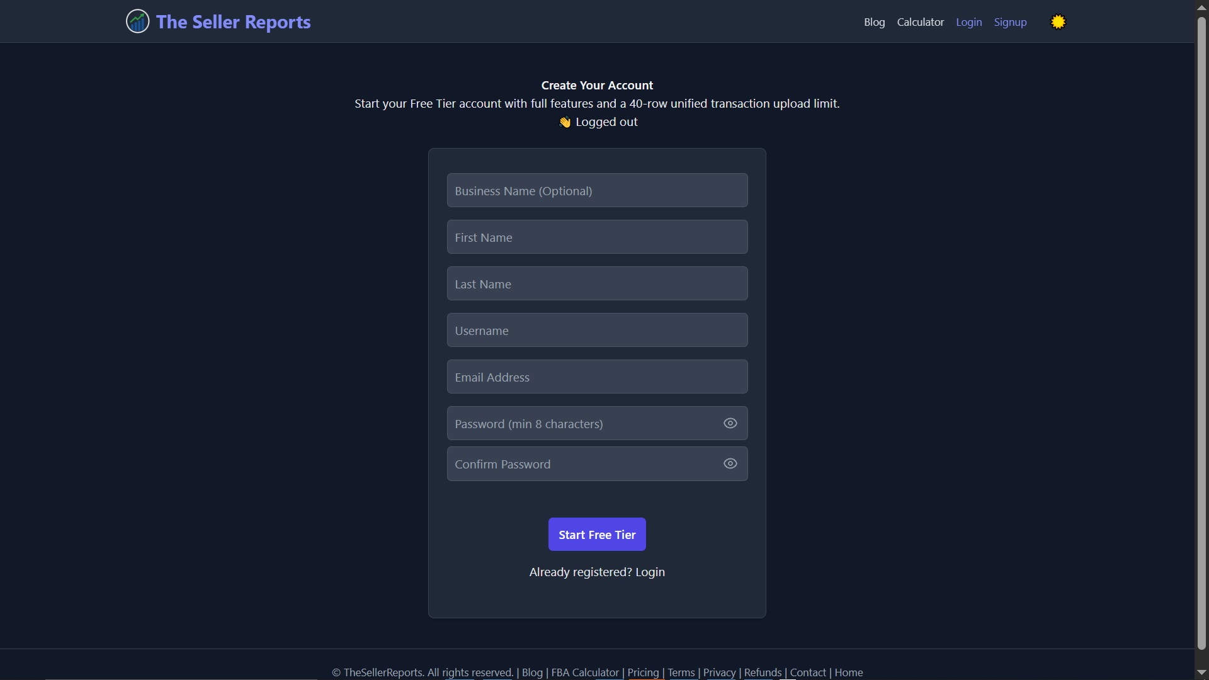This screenshot has width=1209, height=680.
Task: Open FBA Calculator in the footer
Action: click(x=585, y=672)
